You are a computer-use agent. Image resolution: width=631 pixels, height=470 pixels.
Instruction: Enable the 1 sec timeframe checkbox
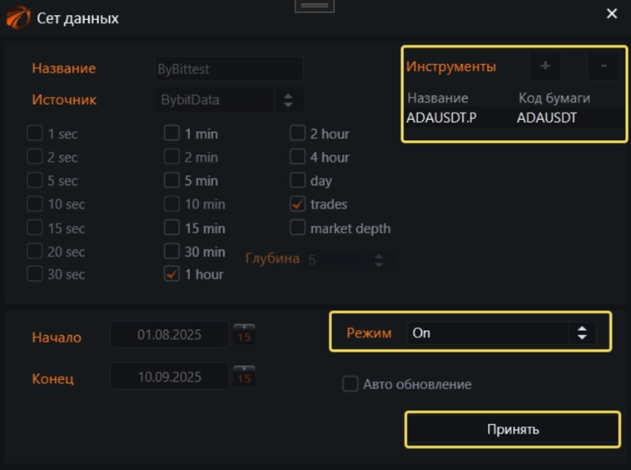pos(35,132)
